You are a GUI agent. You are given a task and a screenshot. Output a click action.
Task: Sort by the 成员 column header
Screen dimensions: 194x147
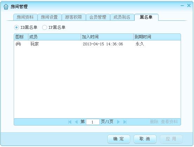[54, 37]
